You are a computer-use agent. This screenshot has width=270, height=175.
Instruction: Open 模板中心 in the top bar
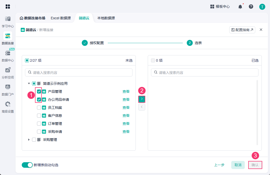pyautogui.click(x=220, y=7)
